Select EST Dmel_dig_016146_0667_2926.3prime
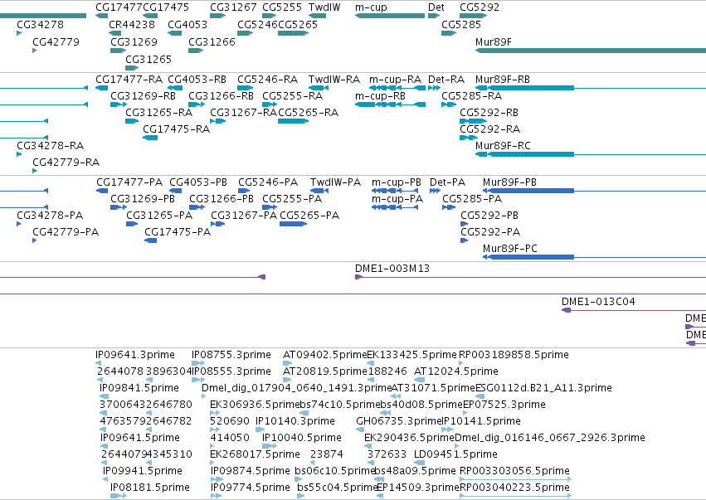This screenshot has width=706, height=500. [x=550, y=438]
